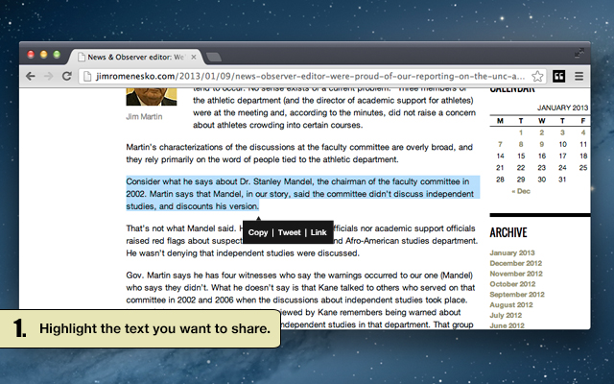Viewport: 614px width, 384px height.
Task: Go to previous month via « Dec link
Action: point(521,191)
